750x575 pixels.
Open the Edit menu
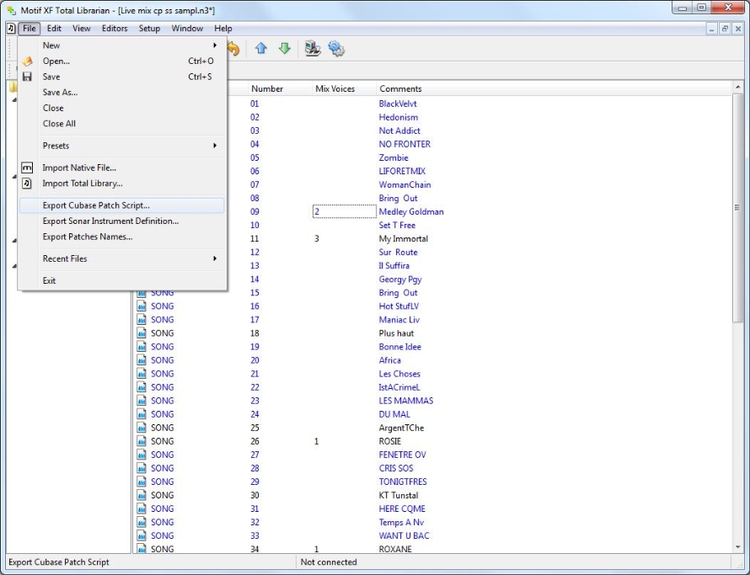pyautogui.click(x=54, y=29)
